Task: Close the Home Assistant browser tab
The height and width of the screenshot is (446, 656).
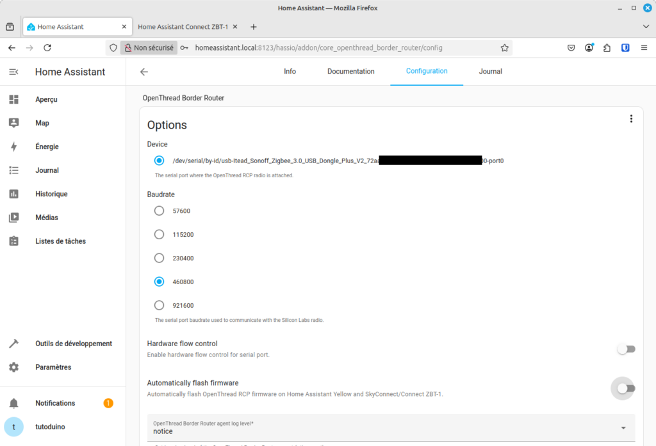Action: click(x=124, y=27)
